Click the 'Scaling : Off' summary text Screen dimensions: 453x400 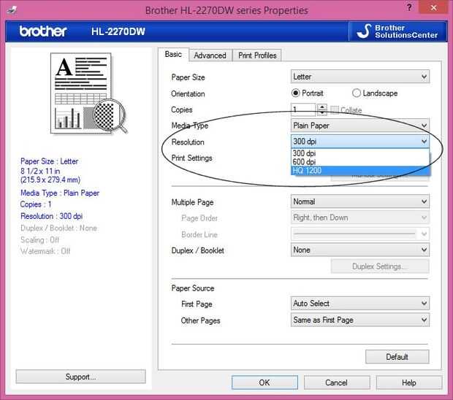click(x=40, y=240)
